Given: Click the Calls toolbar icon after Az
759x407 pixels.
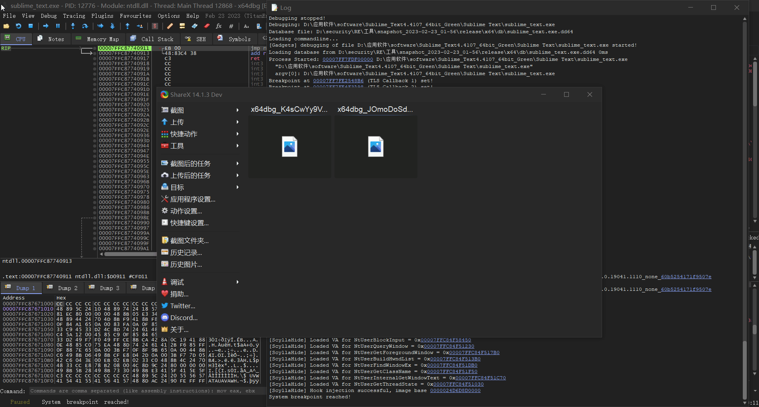Looking at the screenshot, I should [259, 26].
